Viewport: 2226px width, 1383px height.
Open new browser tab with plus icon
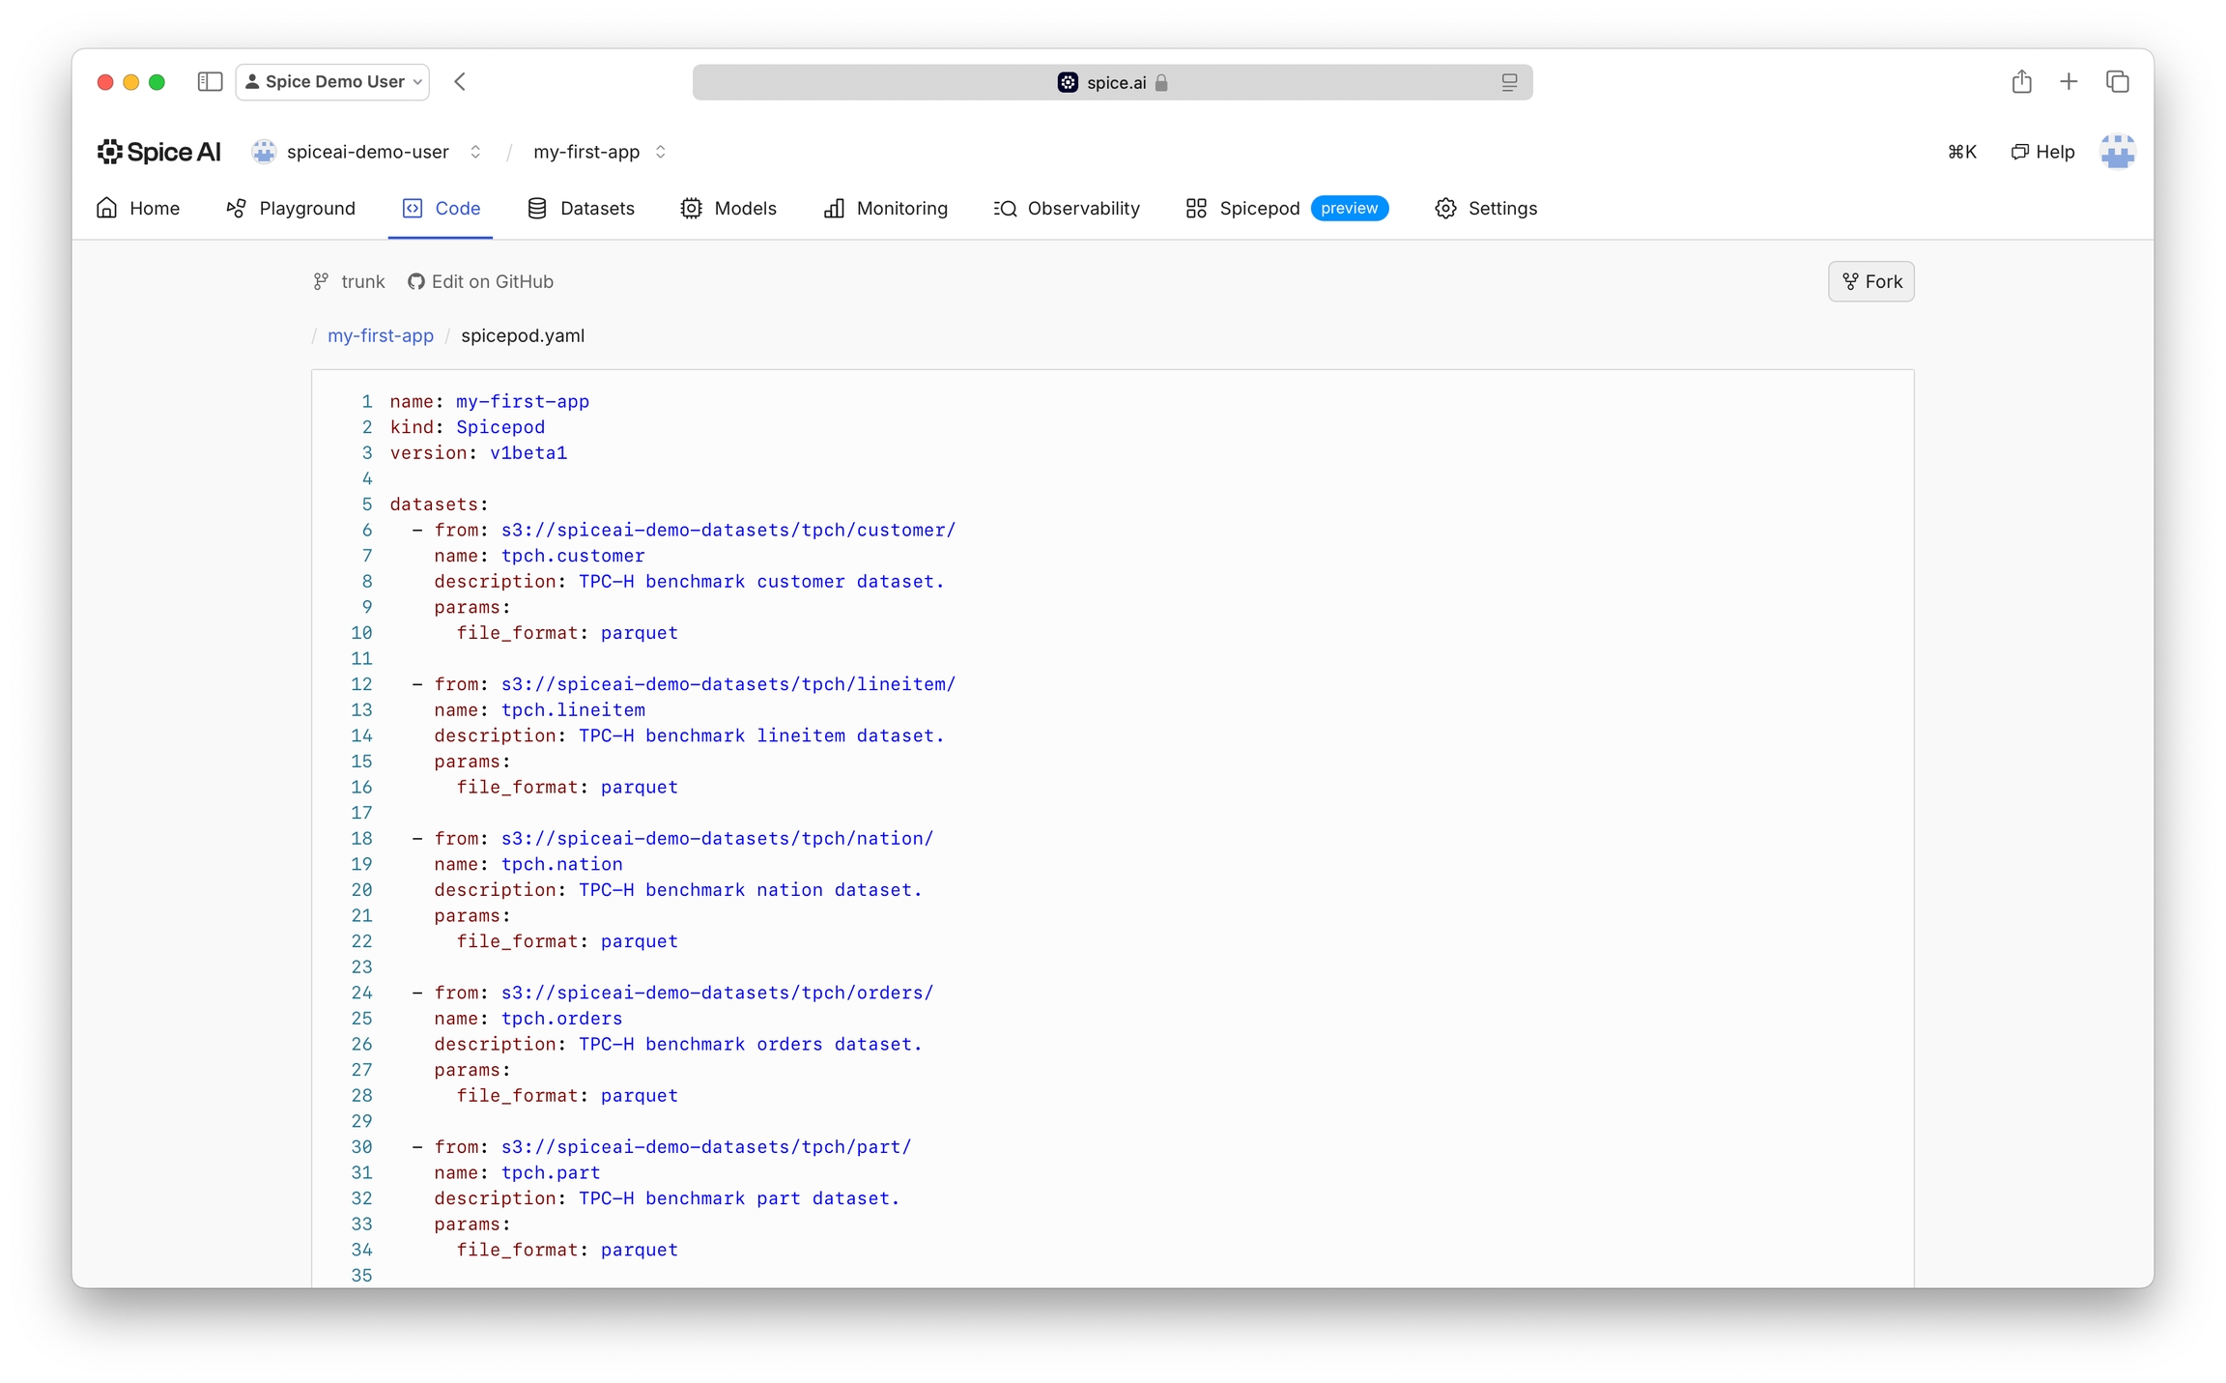(x=2069, y=82)
